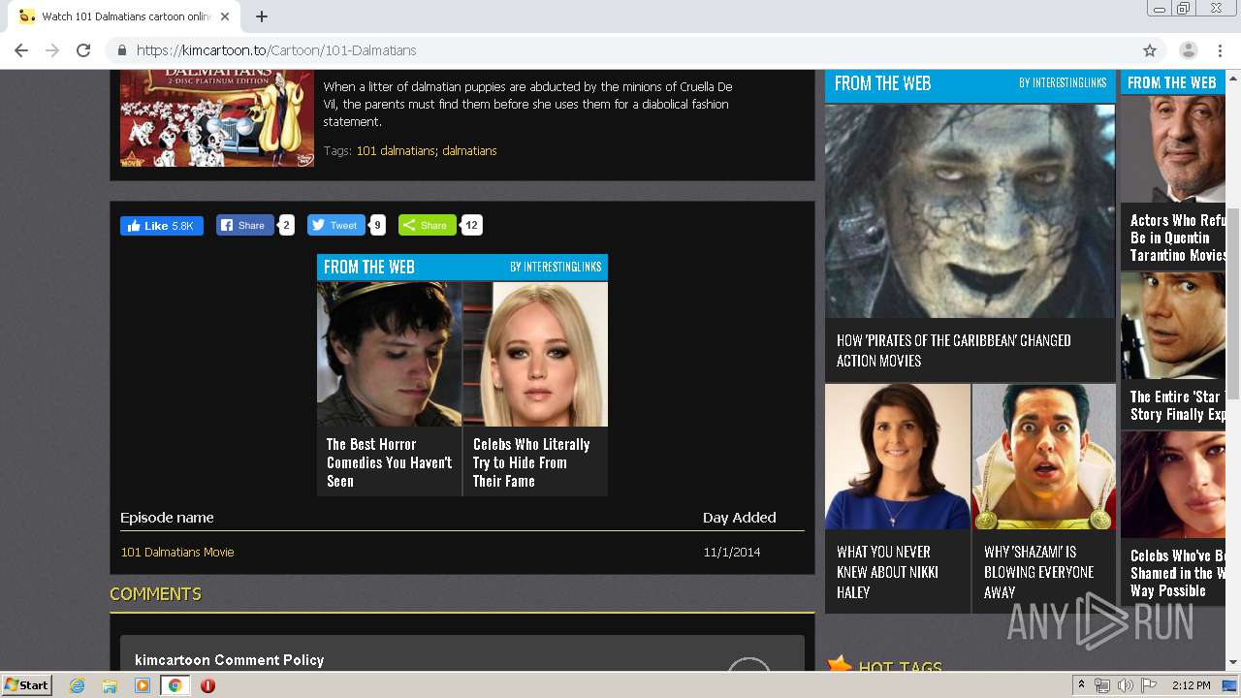The image size is (1241, 698).
Task: Click Celebs Who've Been Shamed headline
Action: (1178, 573)
